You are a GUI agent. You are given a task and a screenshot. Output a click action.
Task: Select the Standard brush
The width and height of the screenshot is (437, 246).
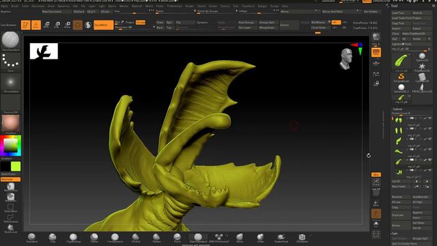[32, 238]
